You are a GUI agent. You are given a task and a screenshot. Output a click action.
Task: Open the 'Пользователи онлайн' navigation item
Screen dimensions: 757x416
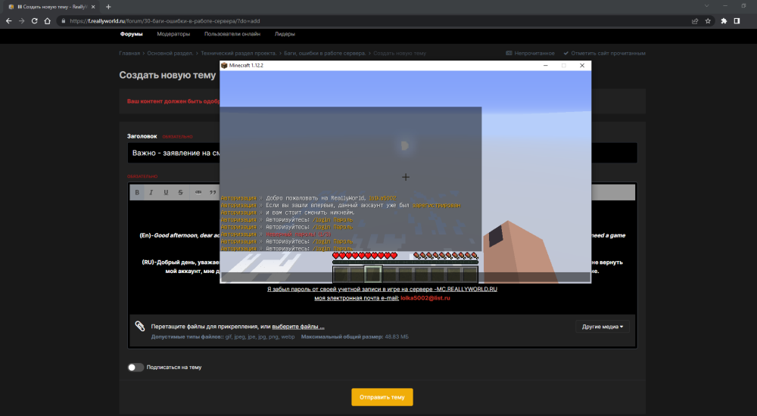tap(232, 34)
